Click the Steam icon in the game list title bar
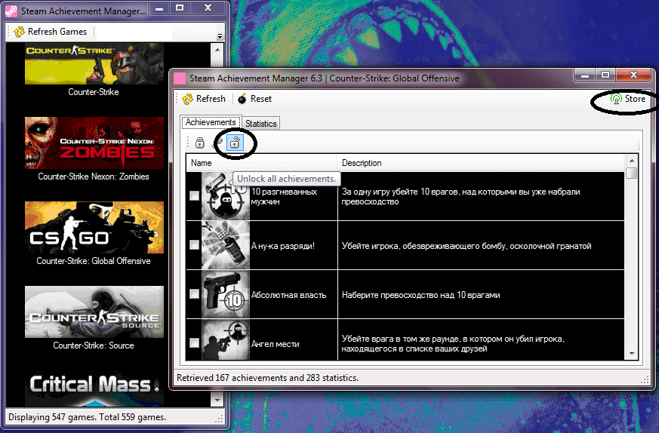Image resolution: width=659 pixels, height=433 pixels. (11, 11)
